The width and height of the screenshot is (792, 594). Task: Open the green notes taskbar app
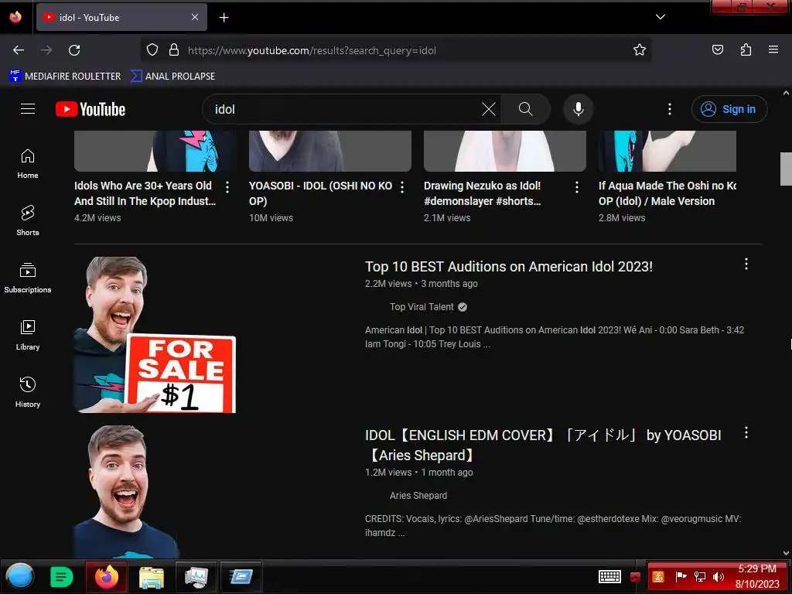(x=62, y=577)
